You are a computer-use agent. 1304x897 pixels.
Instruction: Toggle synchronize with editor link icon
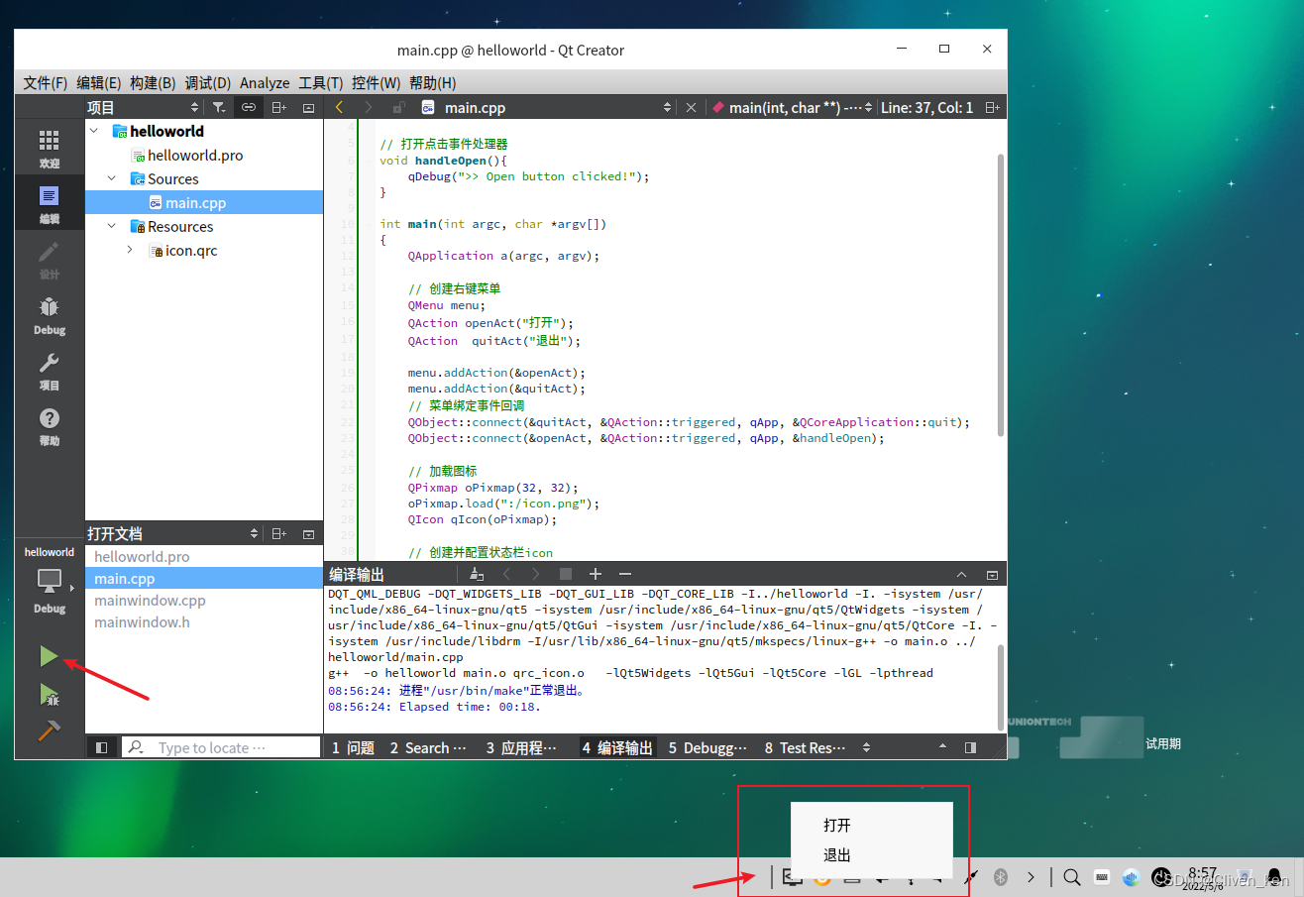249,107
